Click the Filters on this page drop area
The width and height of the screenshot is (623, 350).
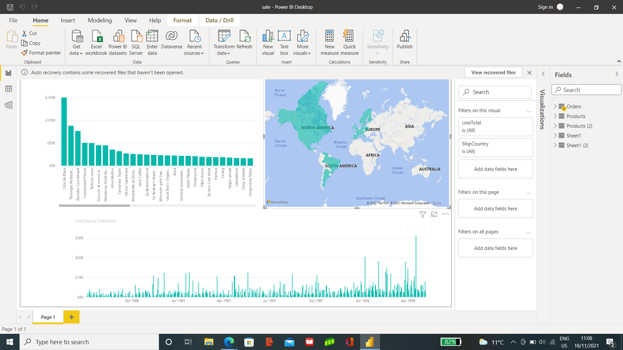click(495, 209)
